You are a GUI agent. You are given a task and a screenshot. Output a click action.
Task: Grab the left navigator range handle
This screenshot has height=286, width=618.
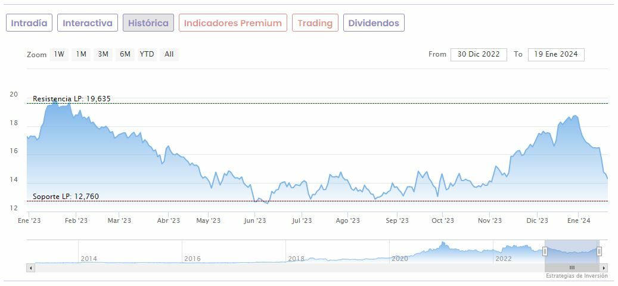[x=545, y=251]
